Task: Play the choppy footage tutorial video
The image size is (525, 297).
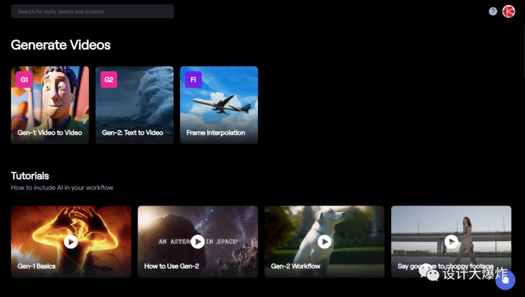Action: pyautogui.click(x=451, y=242)
